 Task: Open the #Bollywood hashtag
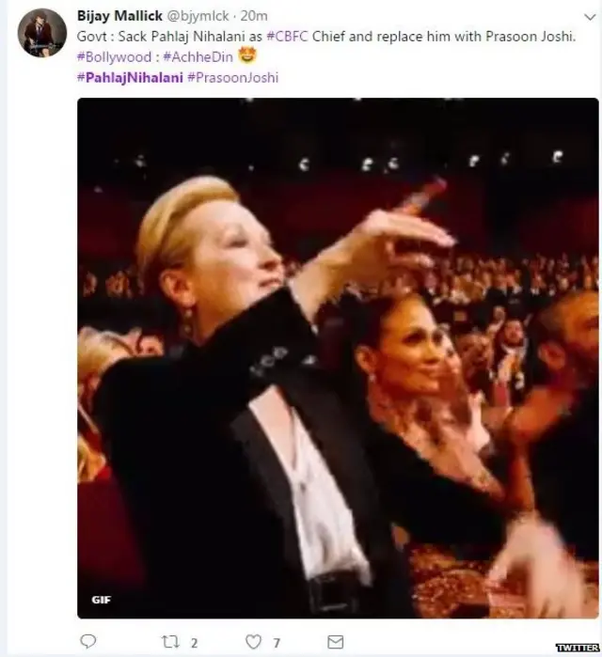click(x=110, y=56)
